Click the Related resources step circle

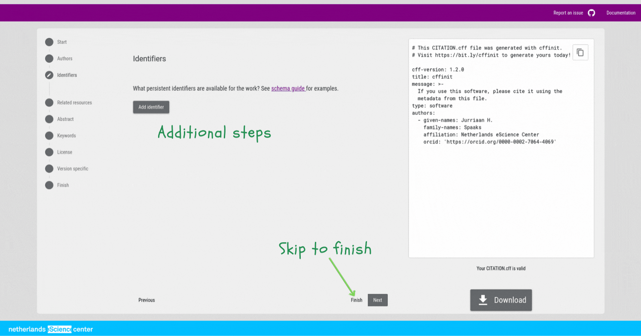click(x=49, y=102)
